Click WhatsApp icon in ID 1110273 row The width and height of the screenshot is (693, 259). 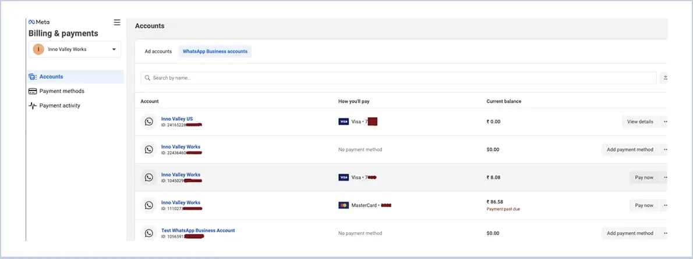click(149, 205)
